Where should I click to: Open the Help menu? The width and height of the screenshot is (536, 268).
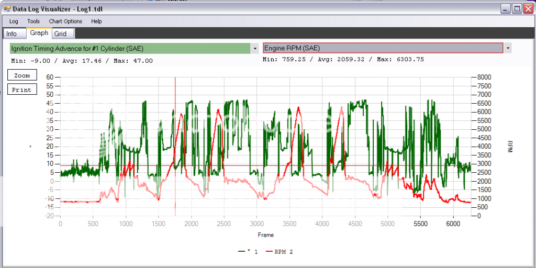click(x=96, y=21)
